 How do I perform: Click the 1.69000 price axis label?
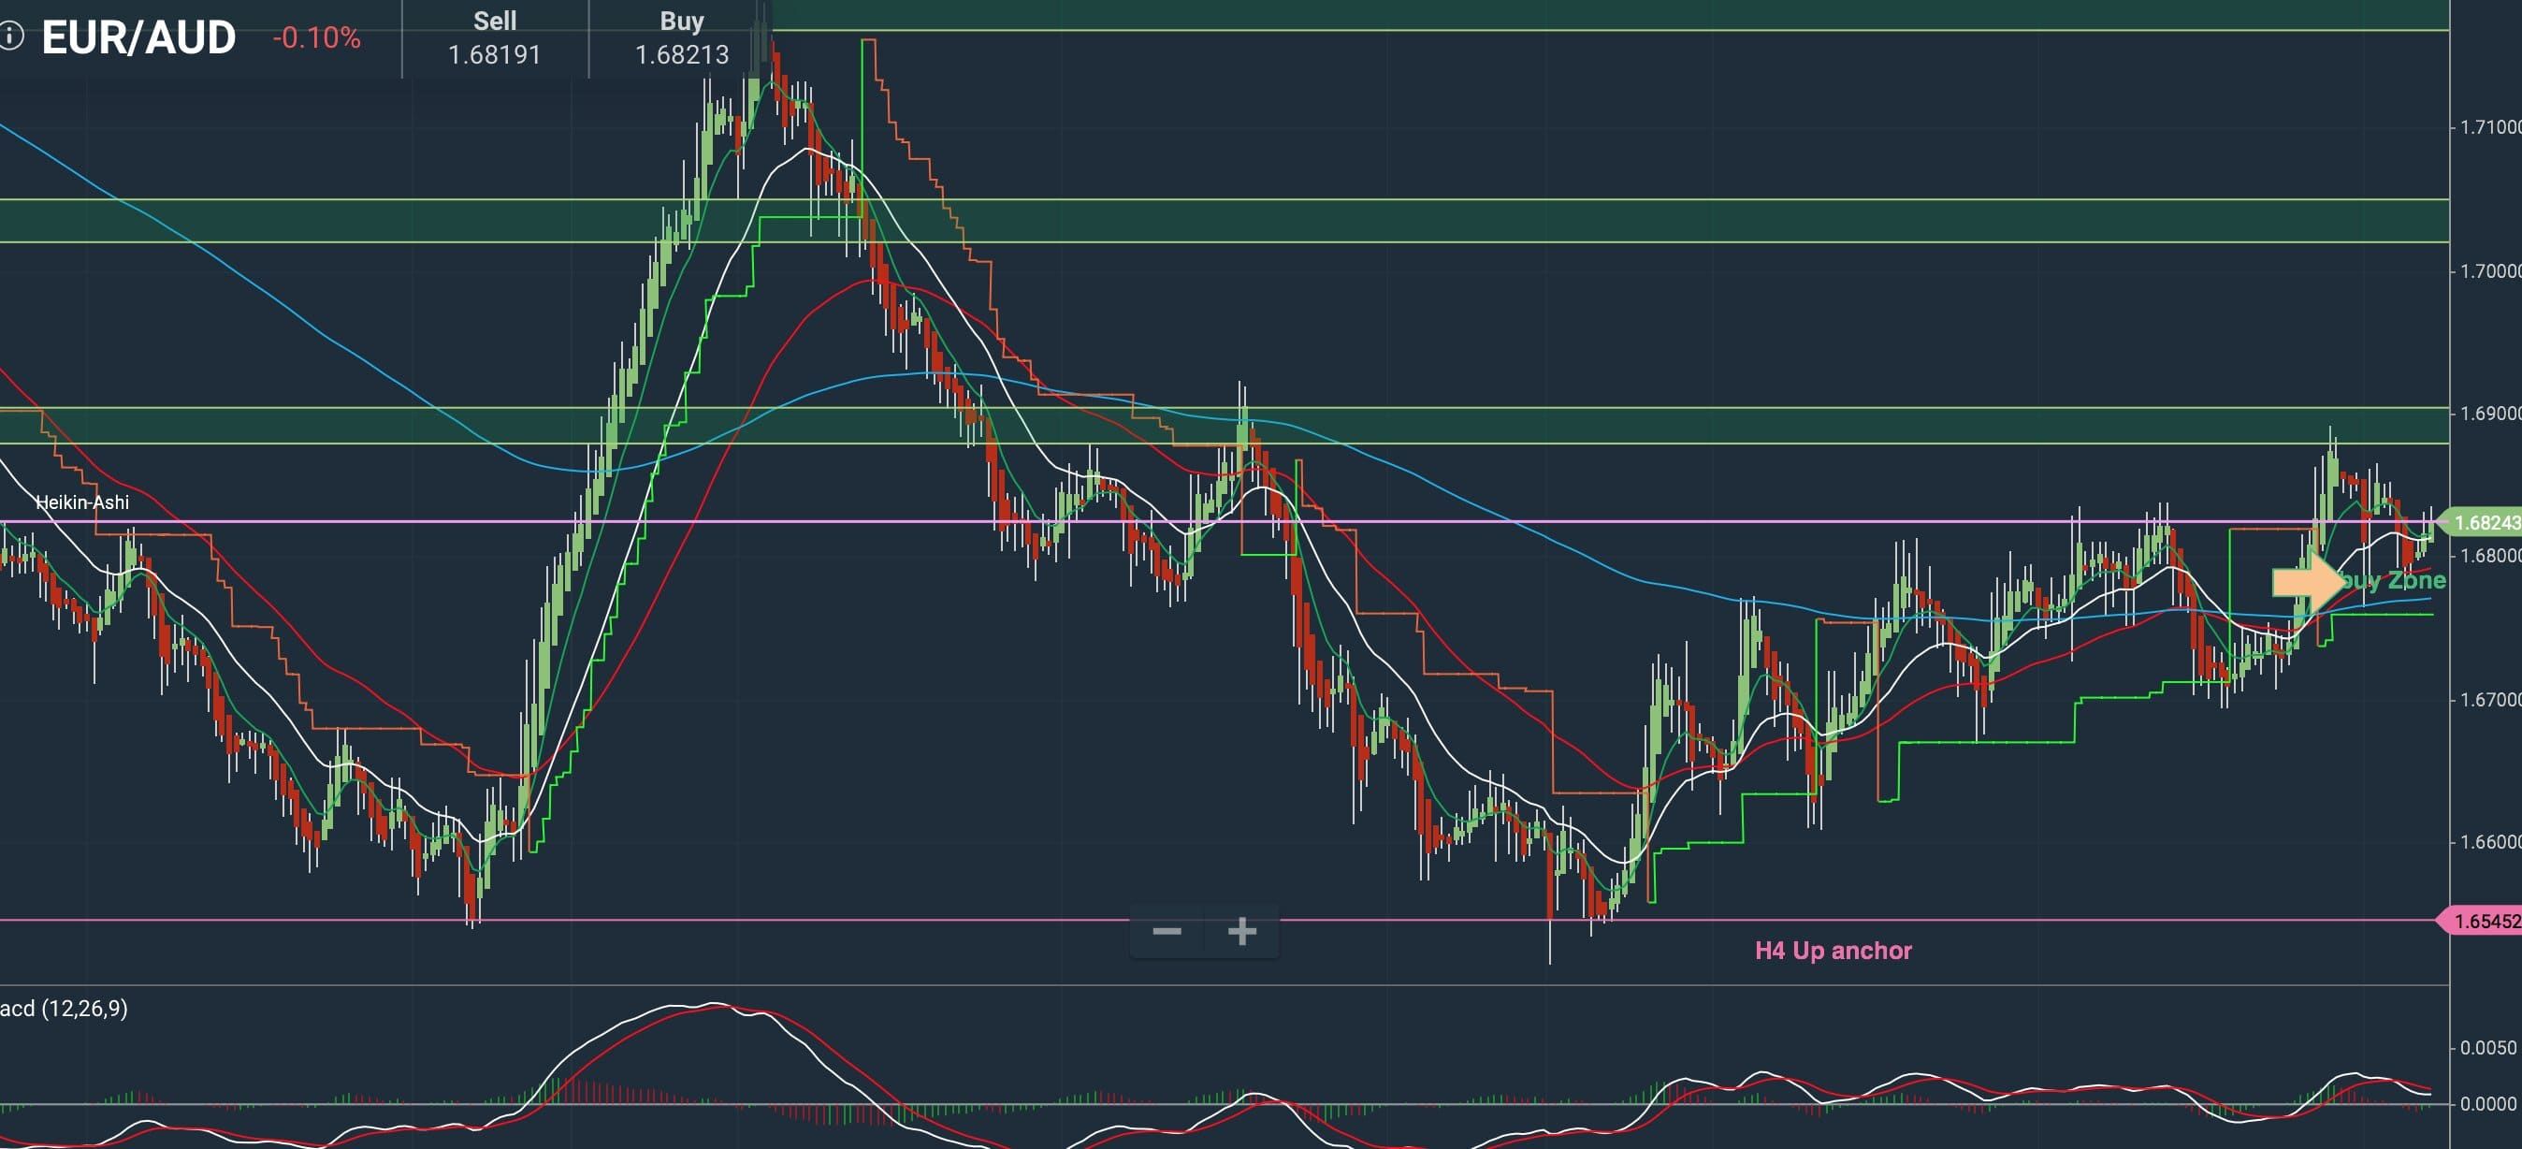(2489, 414)
